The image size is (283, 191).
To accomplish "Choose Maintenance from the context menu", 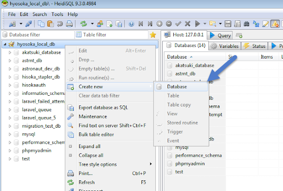I will click(110, 117).
